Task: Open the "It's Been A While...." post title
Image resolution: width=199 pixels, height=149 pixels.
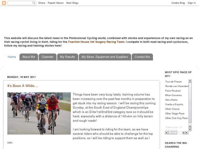Action: 23,86
